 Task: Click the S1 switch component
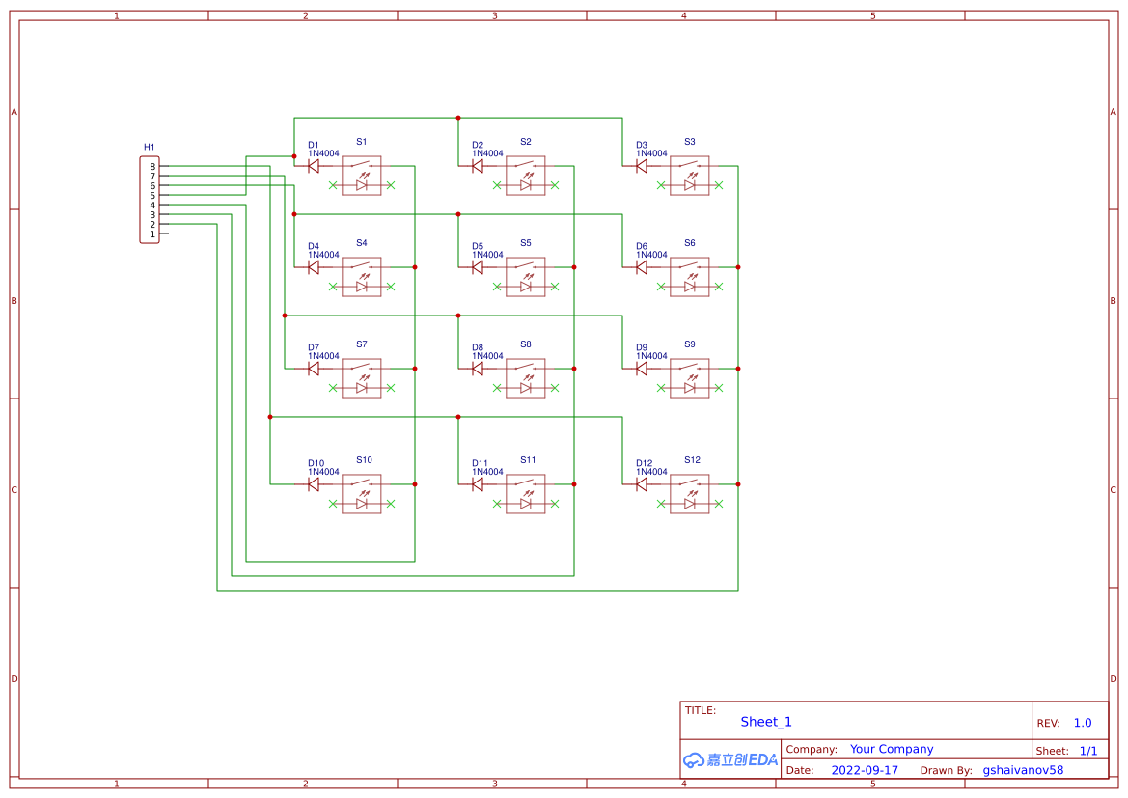click(x=362, y=176)
